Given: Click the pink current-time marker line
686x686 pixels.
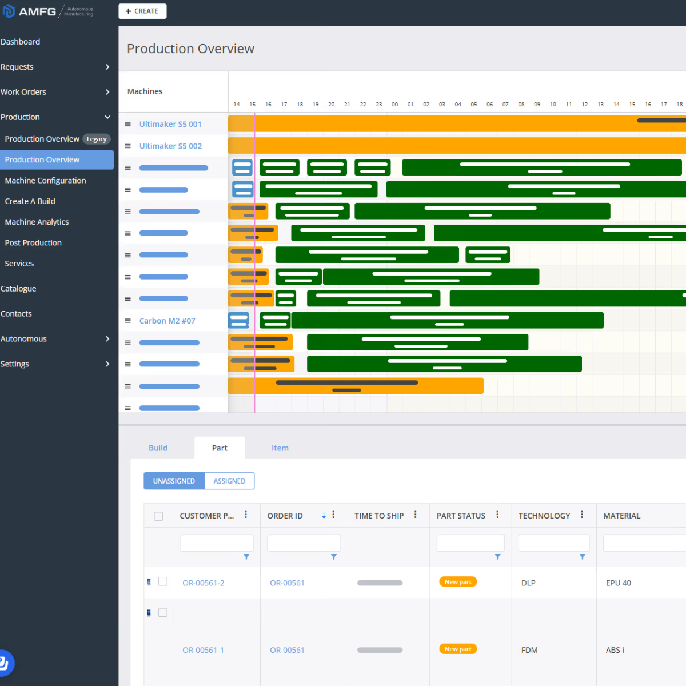Looking at the screenshot, I should (x=255, y=263).
